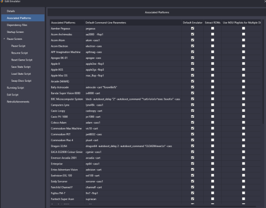266x208 pixels.
Task: Select the Bandai Super Vision 8000 cell
Action: [x=67, y=93]
